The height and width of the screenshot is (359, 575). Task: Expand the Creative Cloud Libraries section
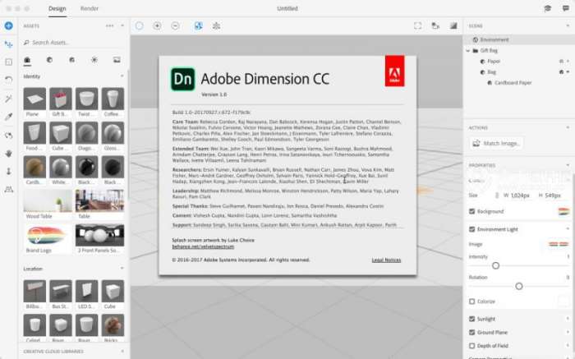tap(122, 352)
